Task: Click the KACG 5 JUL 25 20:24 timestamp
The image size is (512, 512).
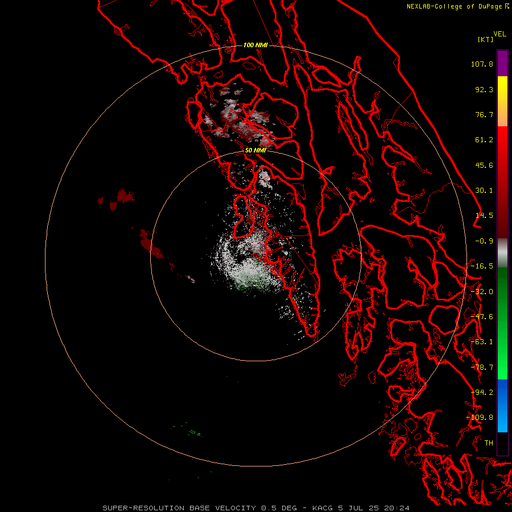Action: coord(361,508)
